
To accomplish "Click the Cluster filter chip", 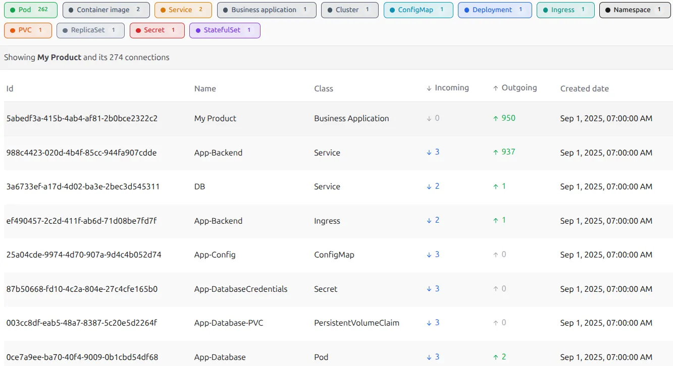I will (349, 10).
